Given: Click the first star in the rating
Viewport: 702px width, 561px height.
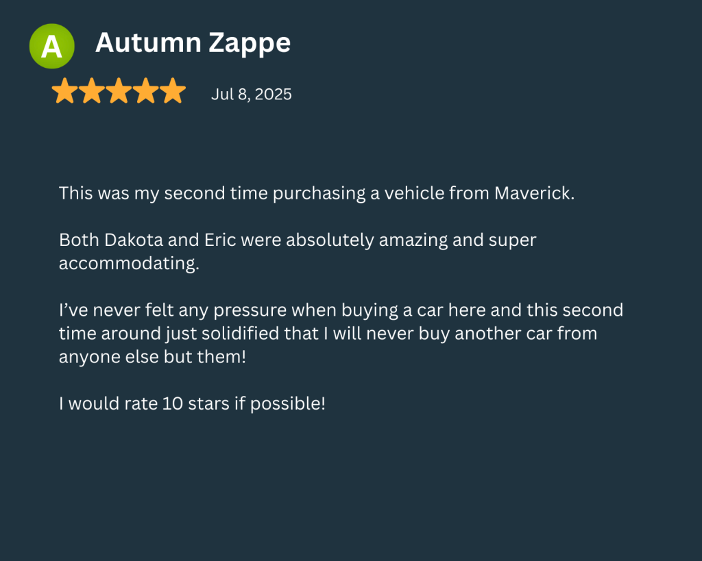Looking at the screenshot, I should [64, 91].
